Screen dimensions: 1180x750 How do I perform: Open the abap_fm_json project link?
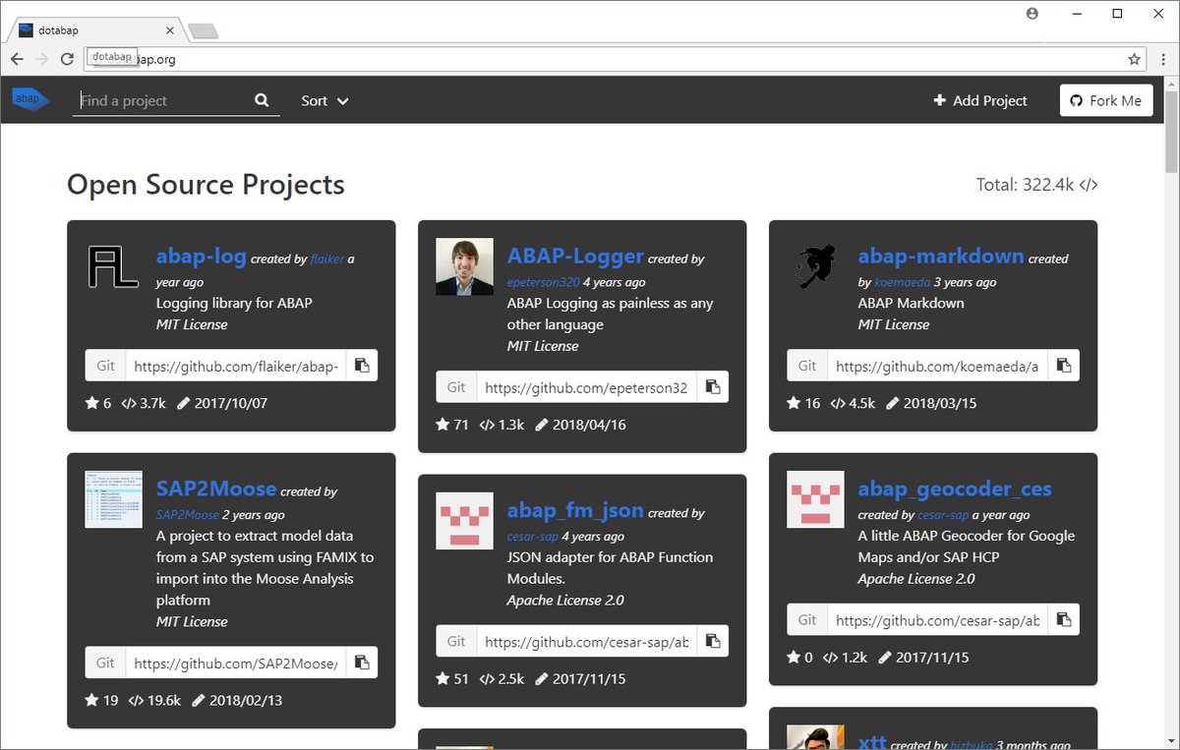[575, 510]
